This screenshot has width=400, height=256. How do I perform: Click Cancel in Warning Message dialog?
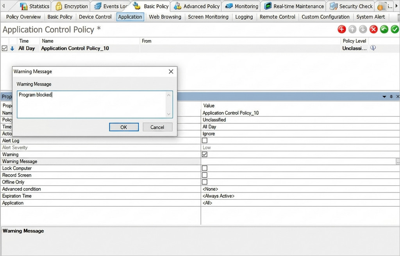[157, 127]
